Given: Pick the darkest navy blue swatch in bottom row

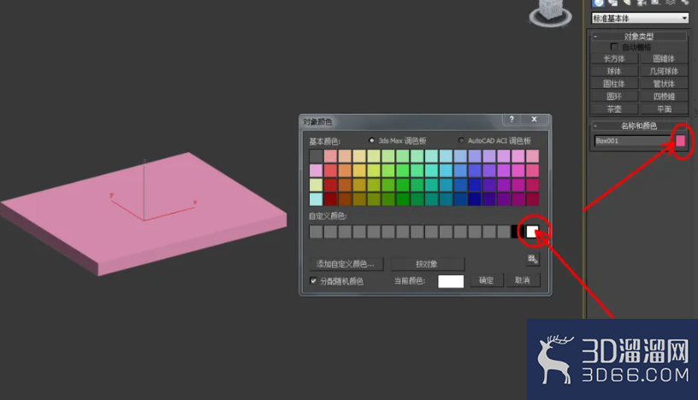Looking at the screenshot, I should (x=475, y=199).
